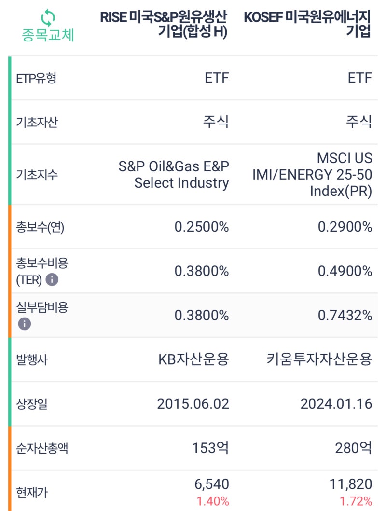Click the 기초자산 row label

(x=37, y=123)
